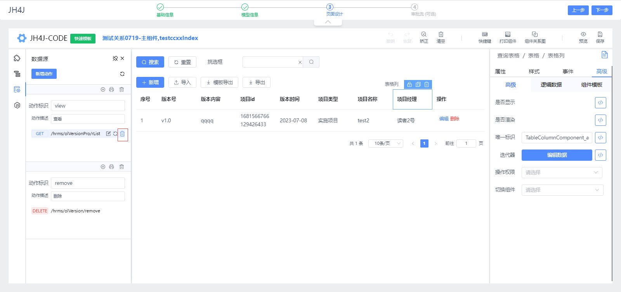The image size is (621, 292).
Task: Open the 切换组件 dropdown
Action: click(562, 190)
